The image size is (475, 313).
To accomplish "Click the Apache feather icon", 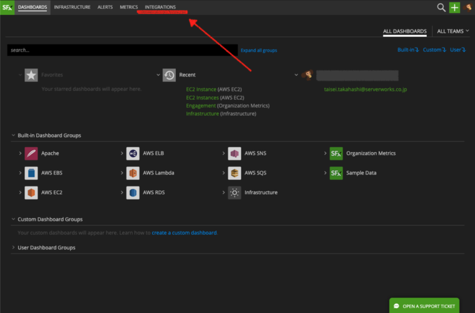I will click(x=31, y=153).
